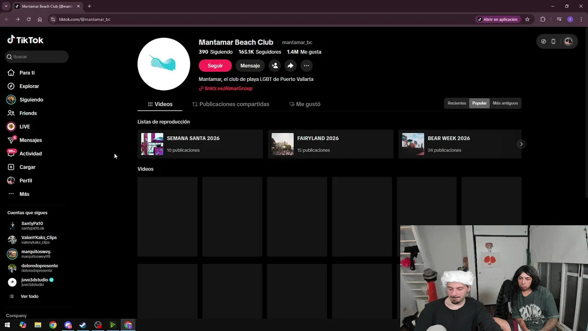This screenshot has height=331, width=588.
Task: Click the add-friend icon beside Mensaje
Action: (275, 66)
